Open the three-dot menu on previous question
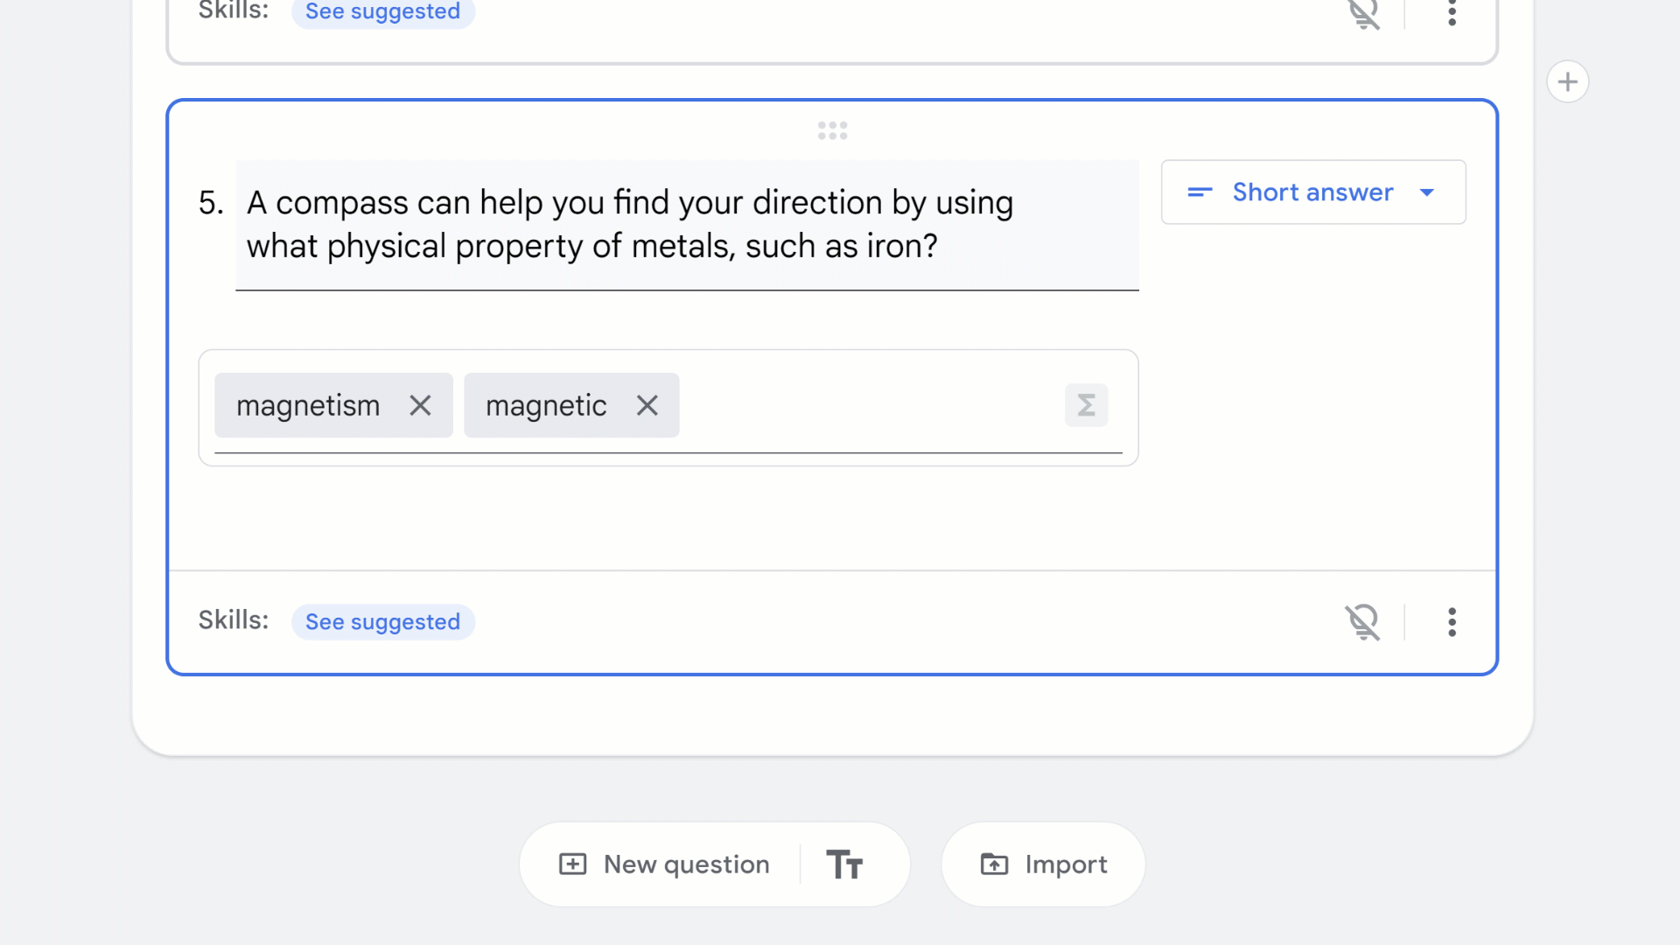The width and height of the screenshot is (1680, 945). coord(1452,13)
